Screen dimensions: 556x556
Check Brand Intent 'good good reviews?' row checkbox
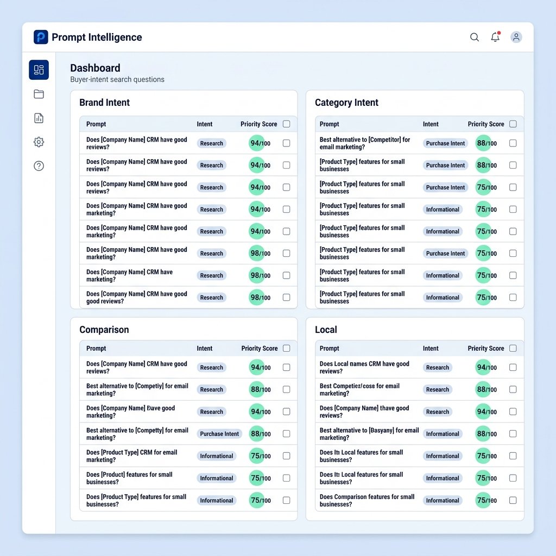coord(287,298)
